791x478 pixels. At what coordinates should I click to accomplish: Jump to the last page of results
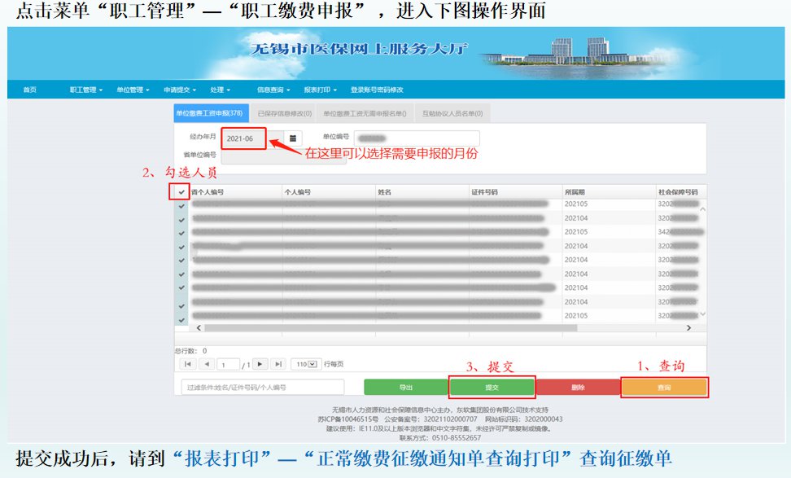tap(278, 364)
